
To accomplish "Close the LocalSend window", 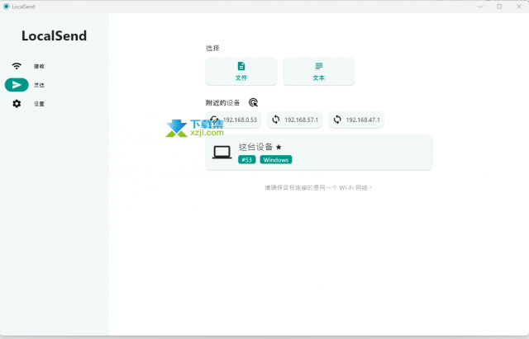I will [x=519, y=7].
